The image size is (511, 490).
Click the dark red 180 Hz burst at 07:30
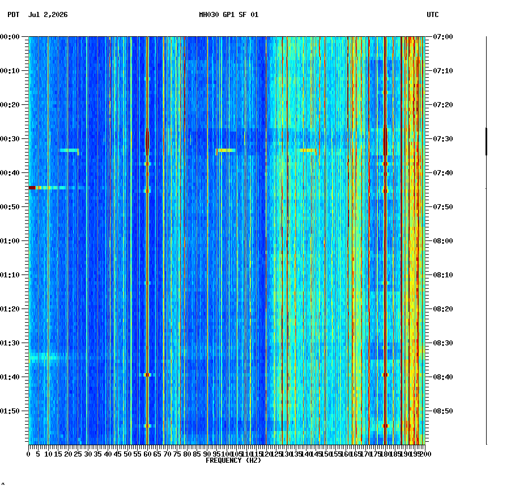pyautogui.click(x=385, y=142)
